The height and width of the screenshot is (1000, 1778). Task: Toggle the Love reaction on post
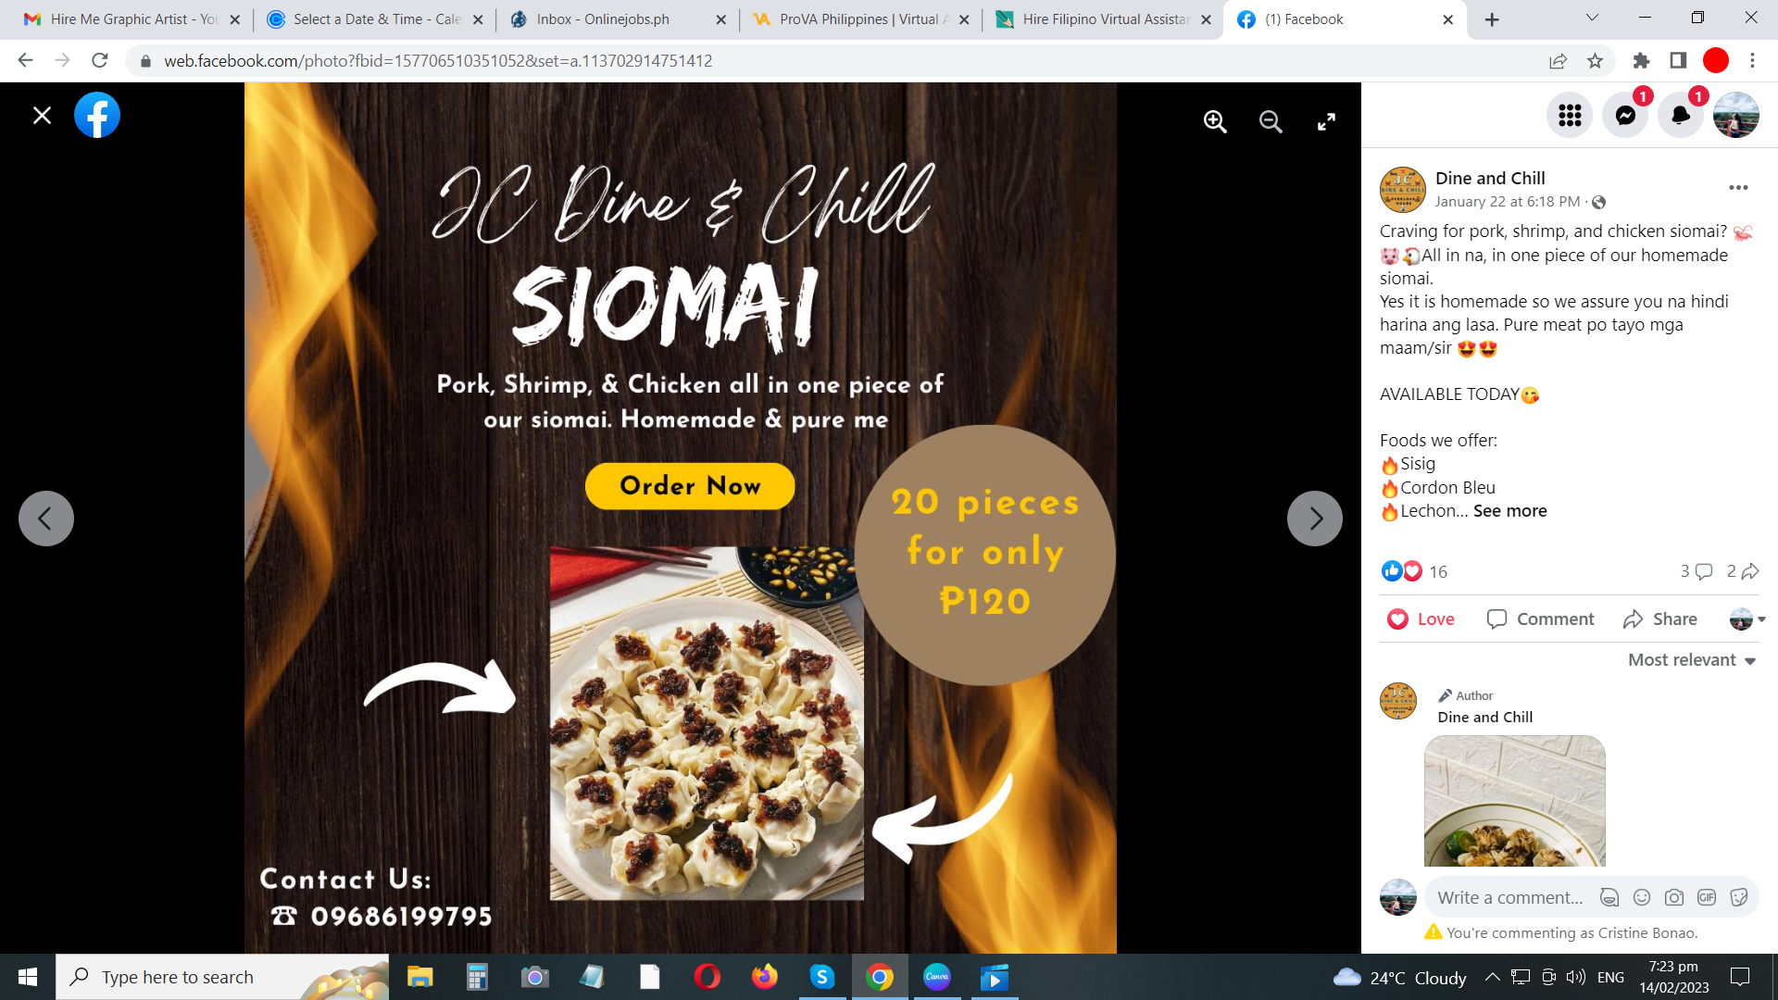[x=1421, y=619]
